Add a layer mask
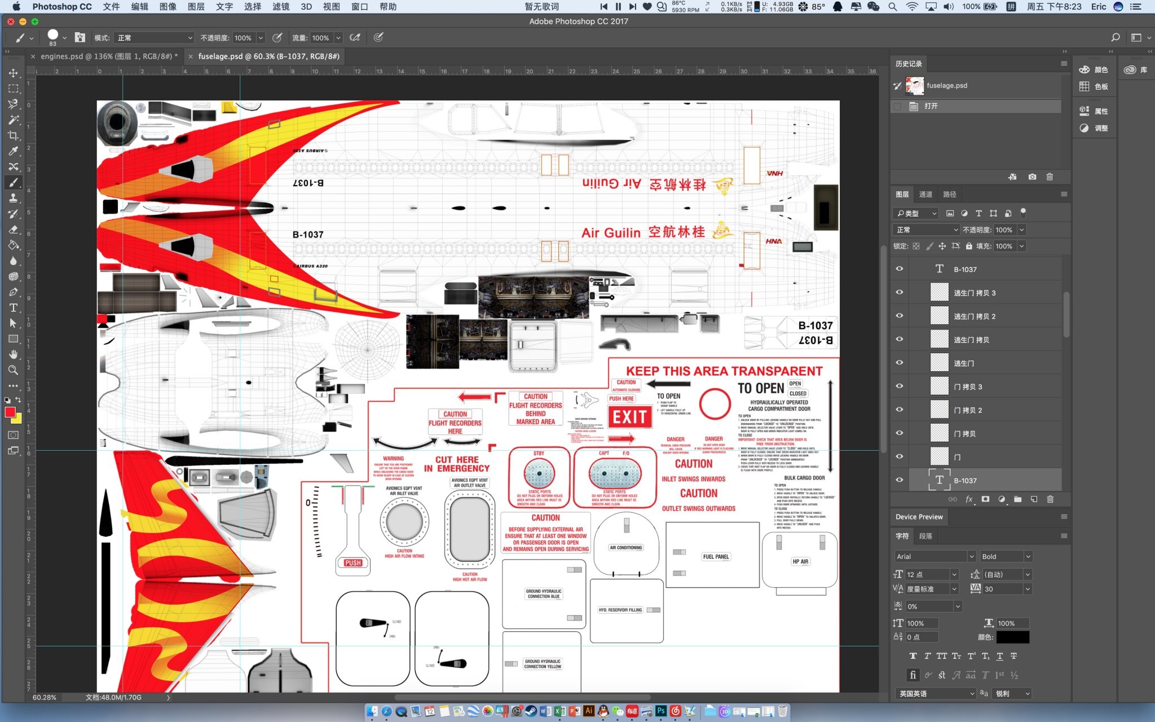 click(x=985, y=499)
